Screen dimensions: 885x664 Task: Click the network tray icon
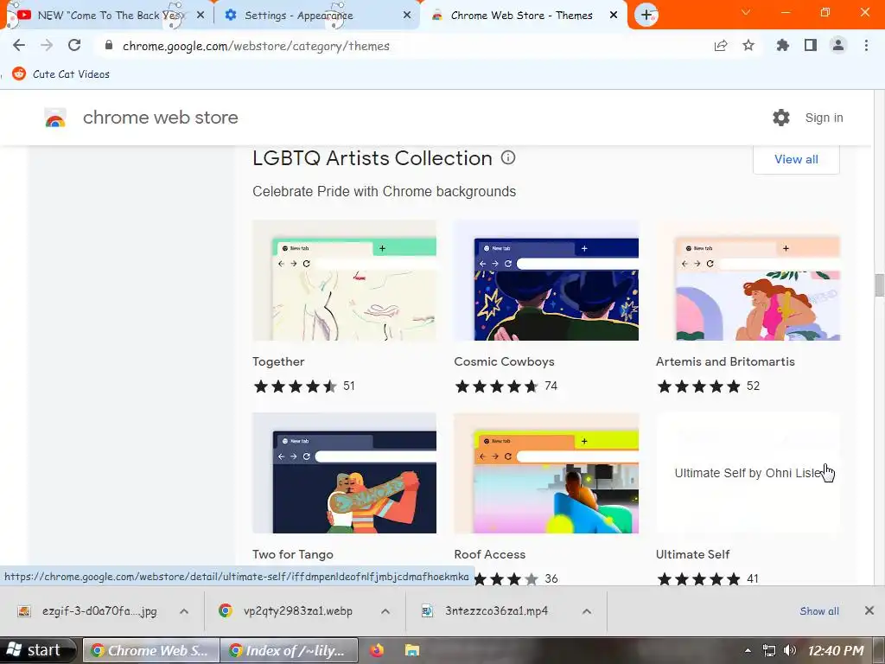tap(768, 650)
